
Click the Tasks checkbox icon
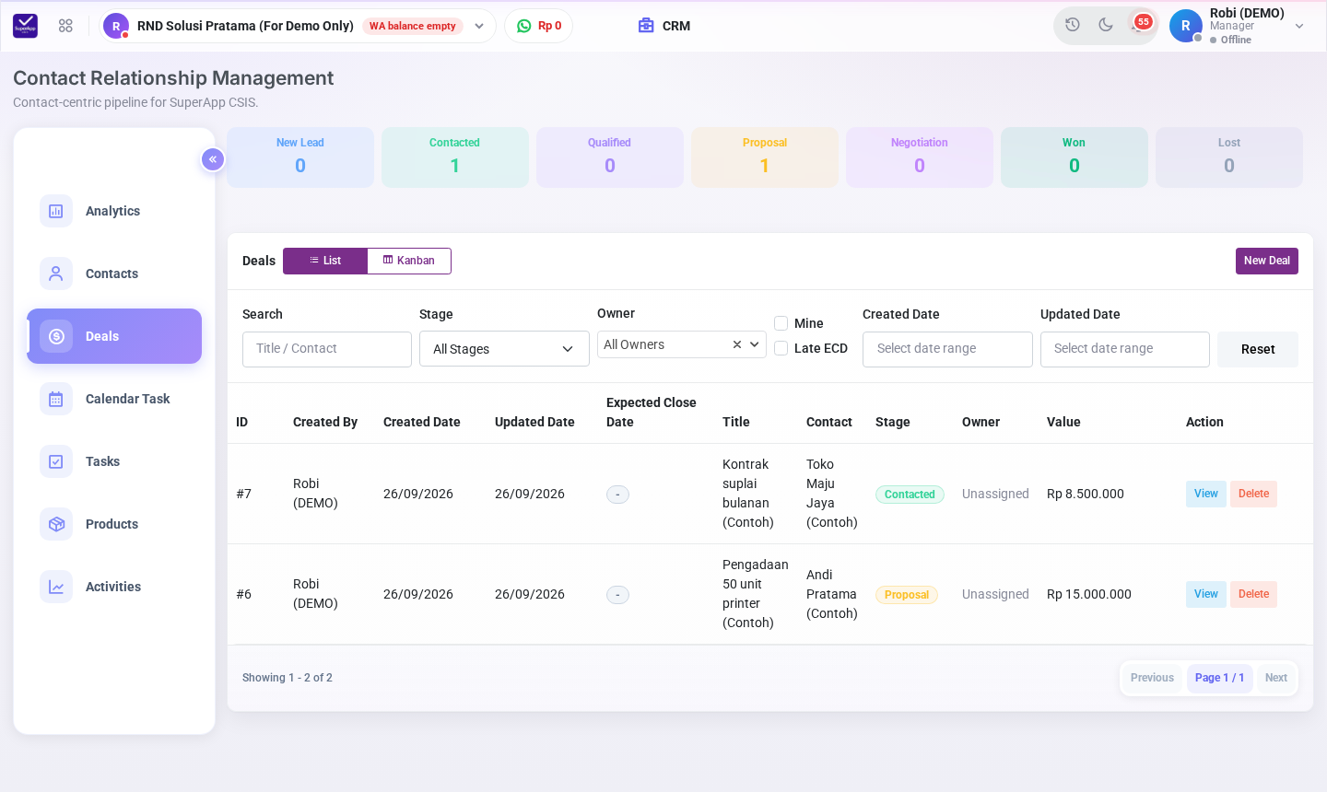(x=56, y=461)
